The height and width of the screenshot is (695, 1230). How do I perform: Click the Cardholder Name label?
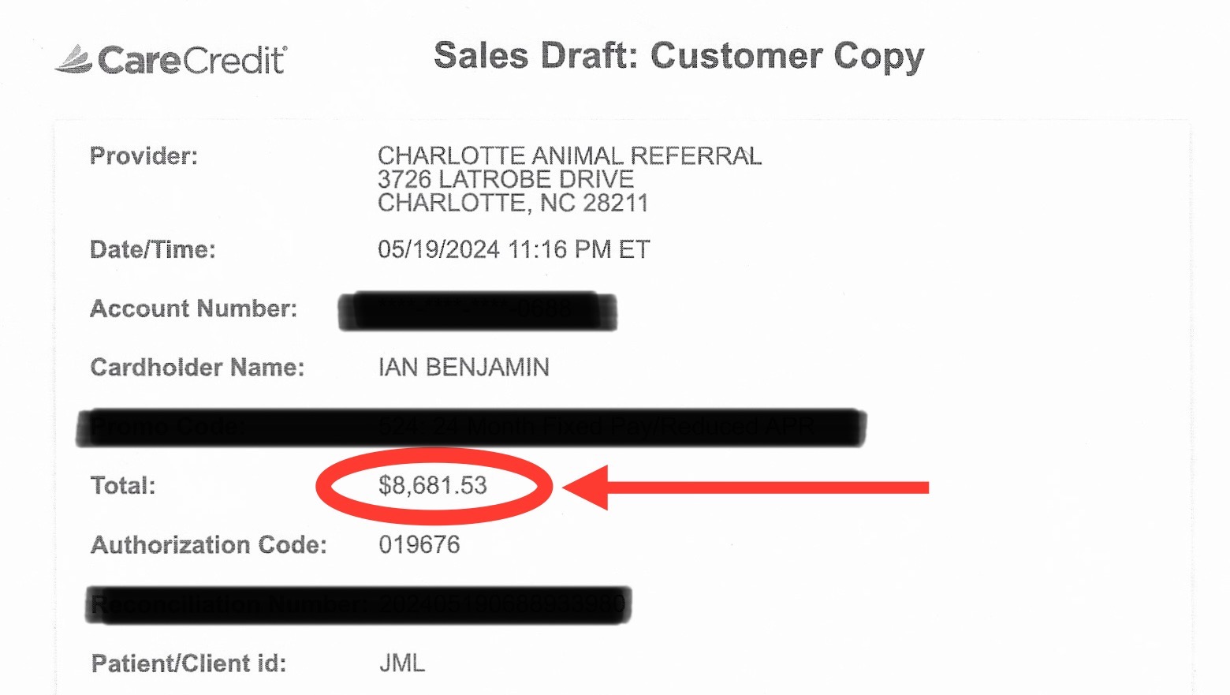pyautogui.click(x=197, y=368)
